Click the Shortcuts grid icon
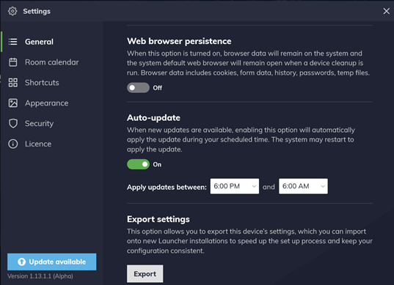The image size is (394, 285). (x=12, y=83)
